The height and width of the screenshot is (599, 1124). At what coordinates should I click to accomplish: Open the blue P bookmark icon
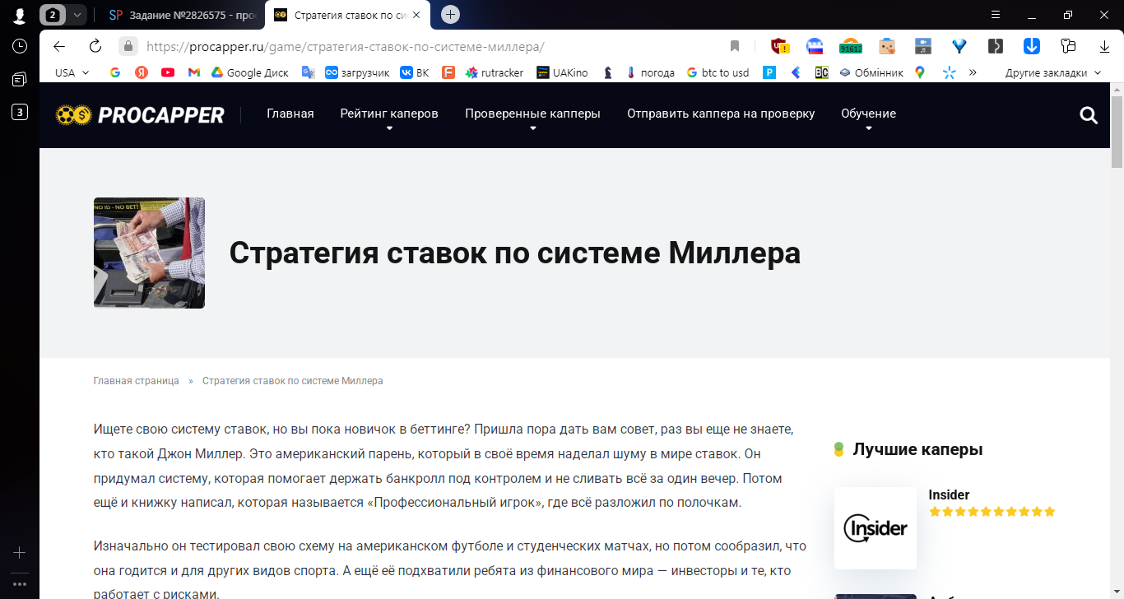click(769, 72)
